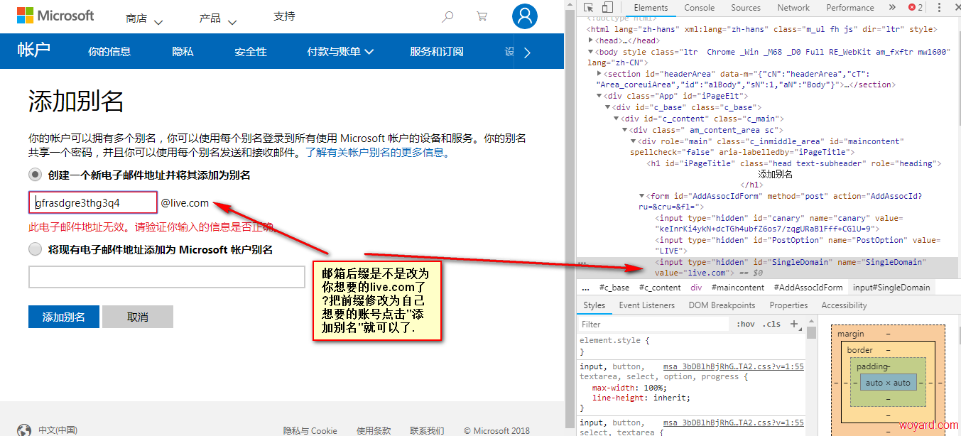Open the 支持 menu item

click(284, 16)
